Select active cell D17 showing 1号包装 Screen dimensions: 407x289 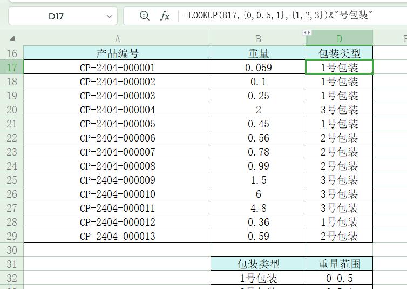pyautogui.click(x=339, y=67)
